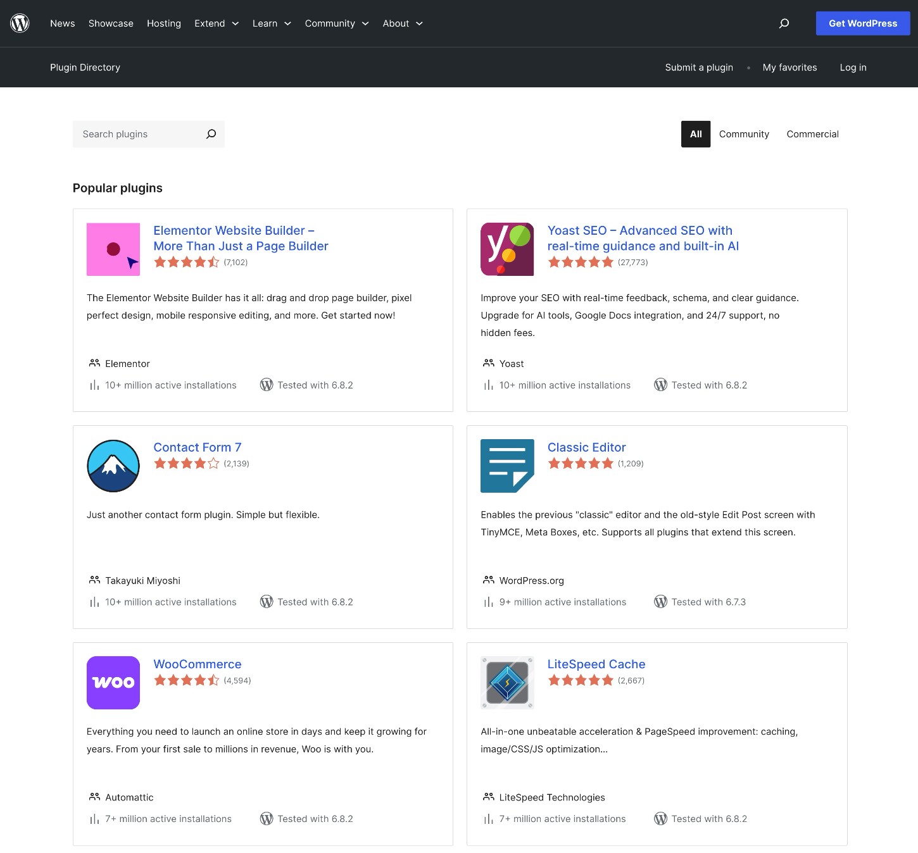The image size is (918, 853).
Task: Click the Popular plugins heading
Action: [118, 188]
